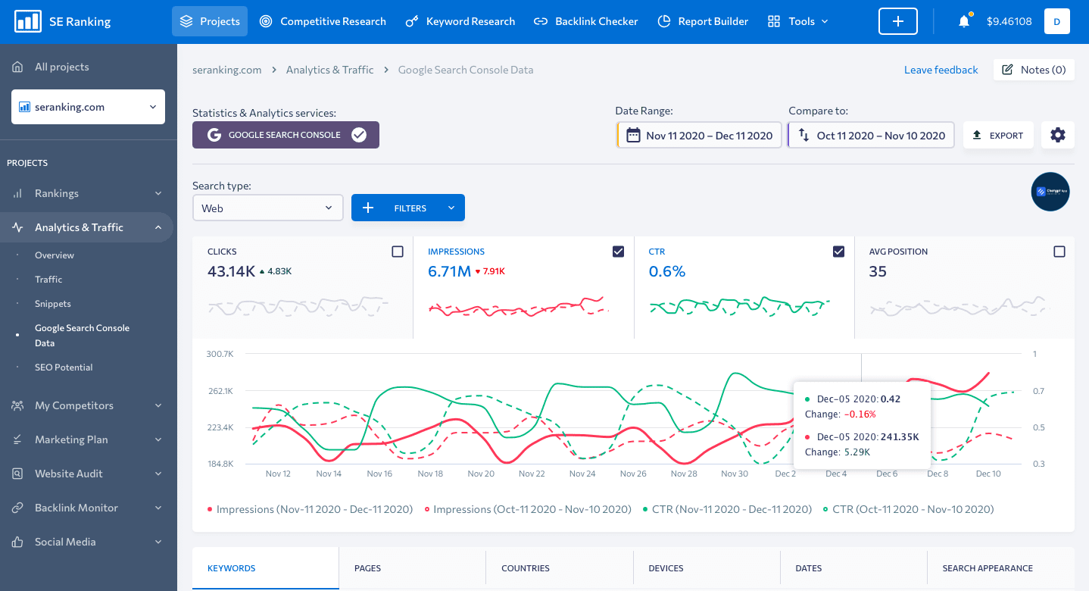Open the Search type Web dropdown
The width and height of the screenshot is (1089, 591).
coord(267,208)
